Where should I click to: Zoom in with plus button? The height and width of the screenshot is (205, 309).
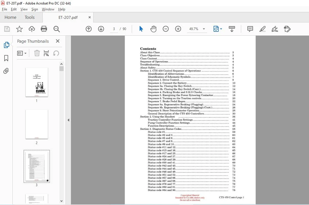pos(178,29)
